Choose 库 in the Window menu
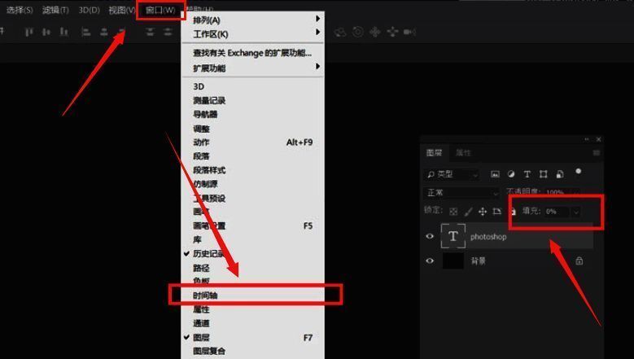This screenshot has height=359, width=634. click(x=252, y=239)
